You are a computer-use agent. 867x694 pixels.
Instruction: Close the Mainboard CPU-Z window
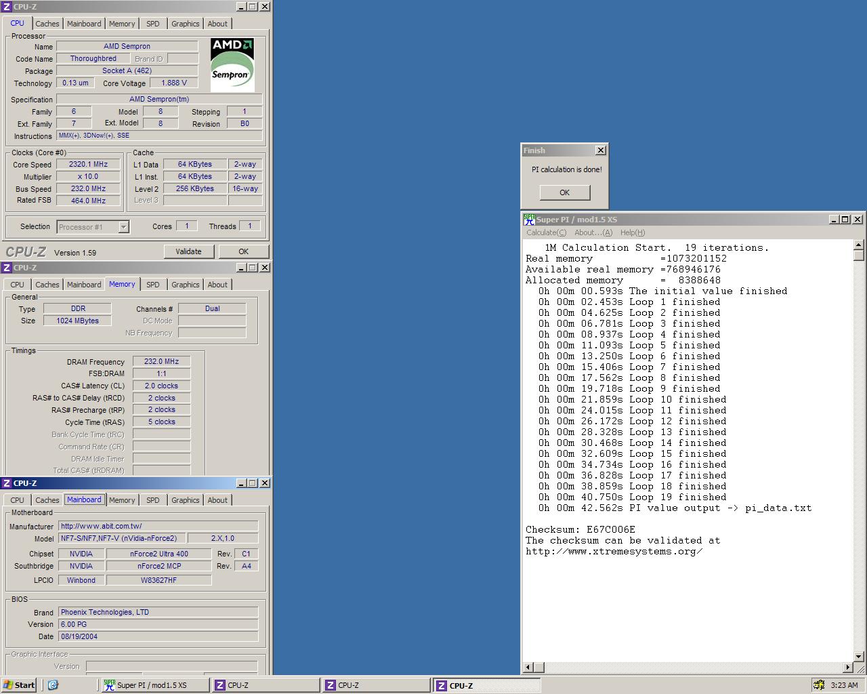click(x=265, y=483)
